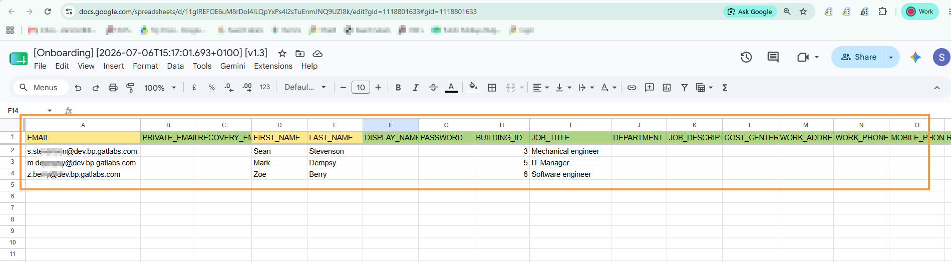
Task: Open browser Extensions puzzle icon
Action: coord(882,12)
